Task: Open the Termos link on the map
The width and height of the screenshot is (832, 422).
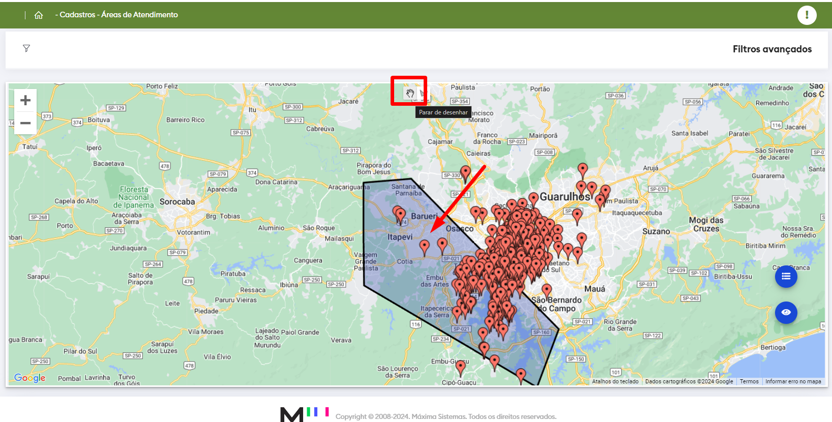Action: (749, 381)
